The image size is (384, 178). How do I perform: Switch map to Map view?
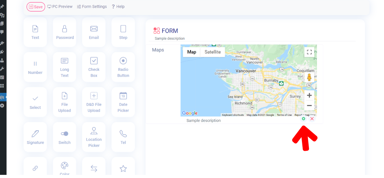(192, 52)
